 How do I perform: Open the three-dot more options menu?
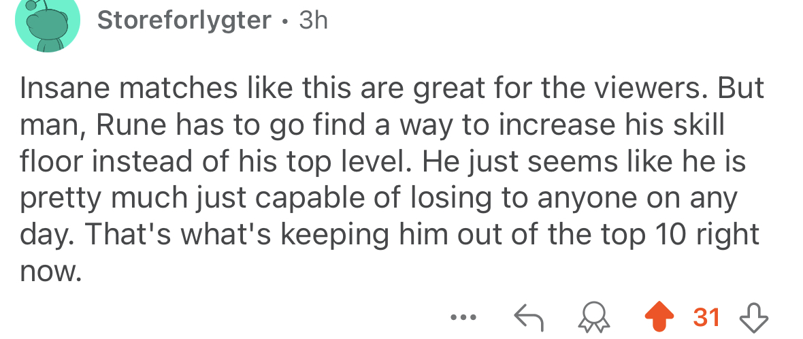(464, 317)
